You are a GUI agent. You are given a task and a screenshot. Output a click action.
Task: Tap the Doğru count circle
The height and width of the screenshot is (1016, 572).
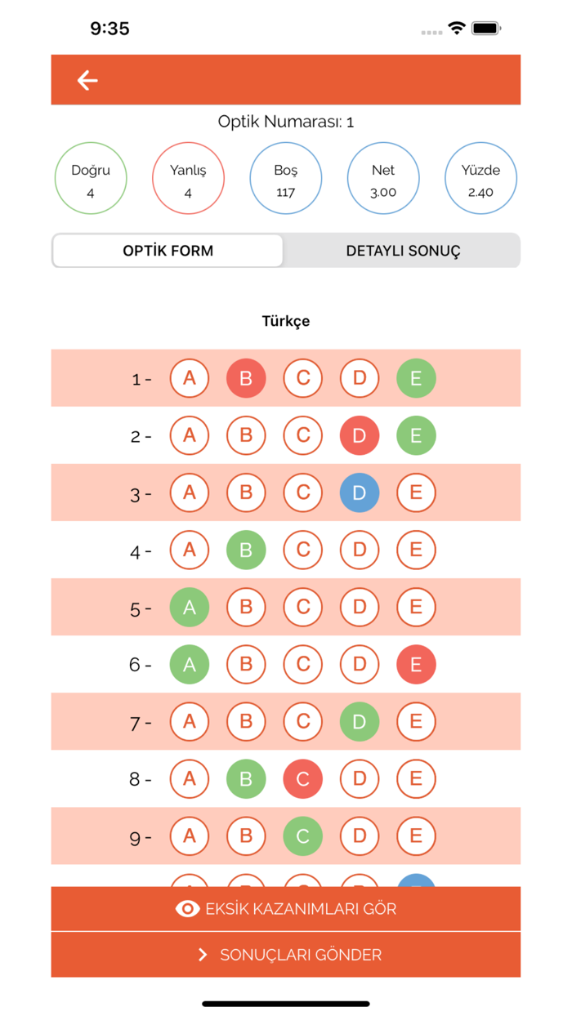91,179
